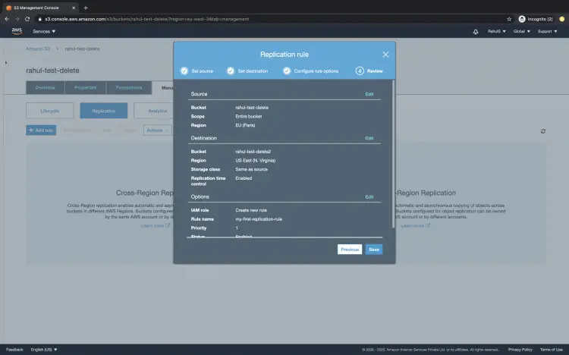Click the US East (N. Virginia) region value
The width and height of the screenshot is (569, 355).
click(255, 161)
